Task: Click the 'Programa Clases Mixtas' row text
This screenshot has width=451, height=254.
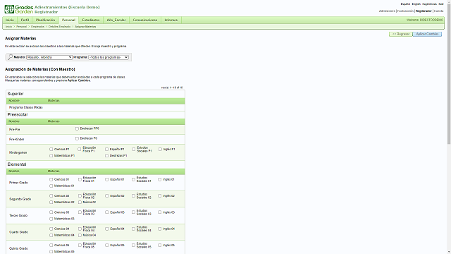Action: click(x=26, y=107)
